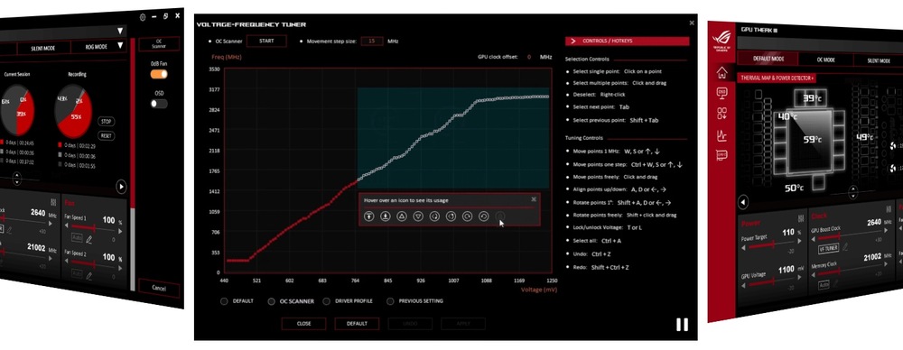Click the up-arrow-with-bar icon in hover toolbar
This screenshot has width=903, height=350.
(x=369, y=216)
